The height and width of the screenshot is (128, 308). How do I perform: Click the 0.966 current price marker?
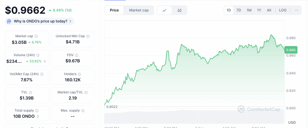tap(291, 50)
